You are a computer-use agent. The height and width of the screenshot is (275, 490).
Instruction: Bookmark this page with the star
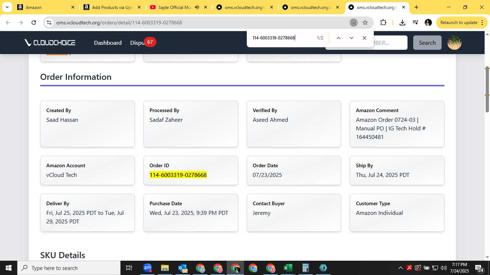click(365, 23)
